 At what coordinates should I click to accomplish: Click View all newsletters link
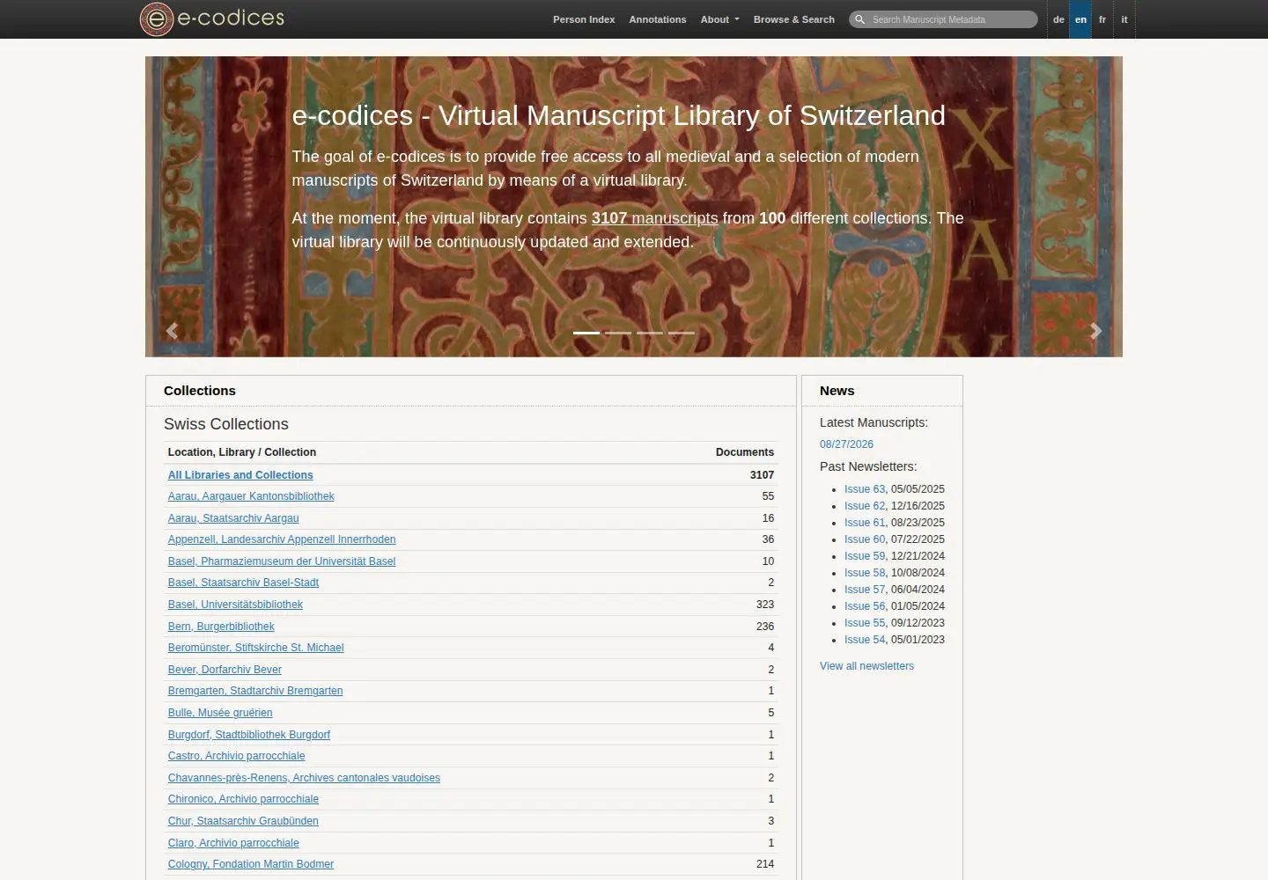866,666
